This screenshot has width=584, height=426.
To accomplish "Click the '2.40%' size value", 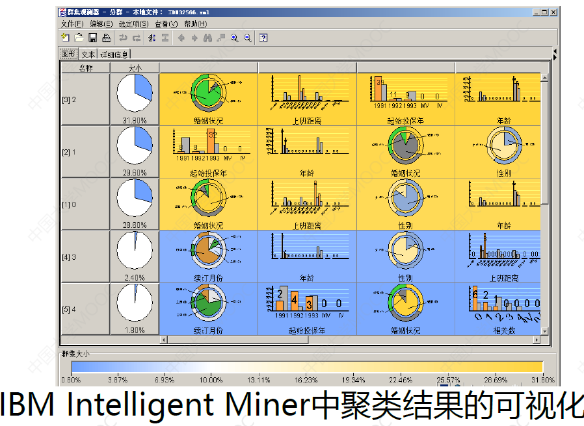I will click(x=135, y=278).
